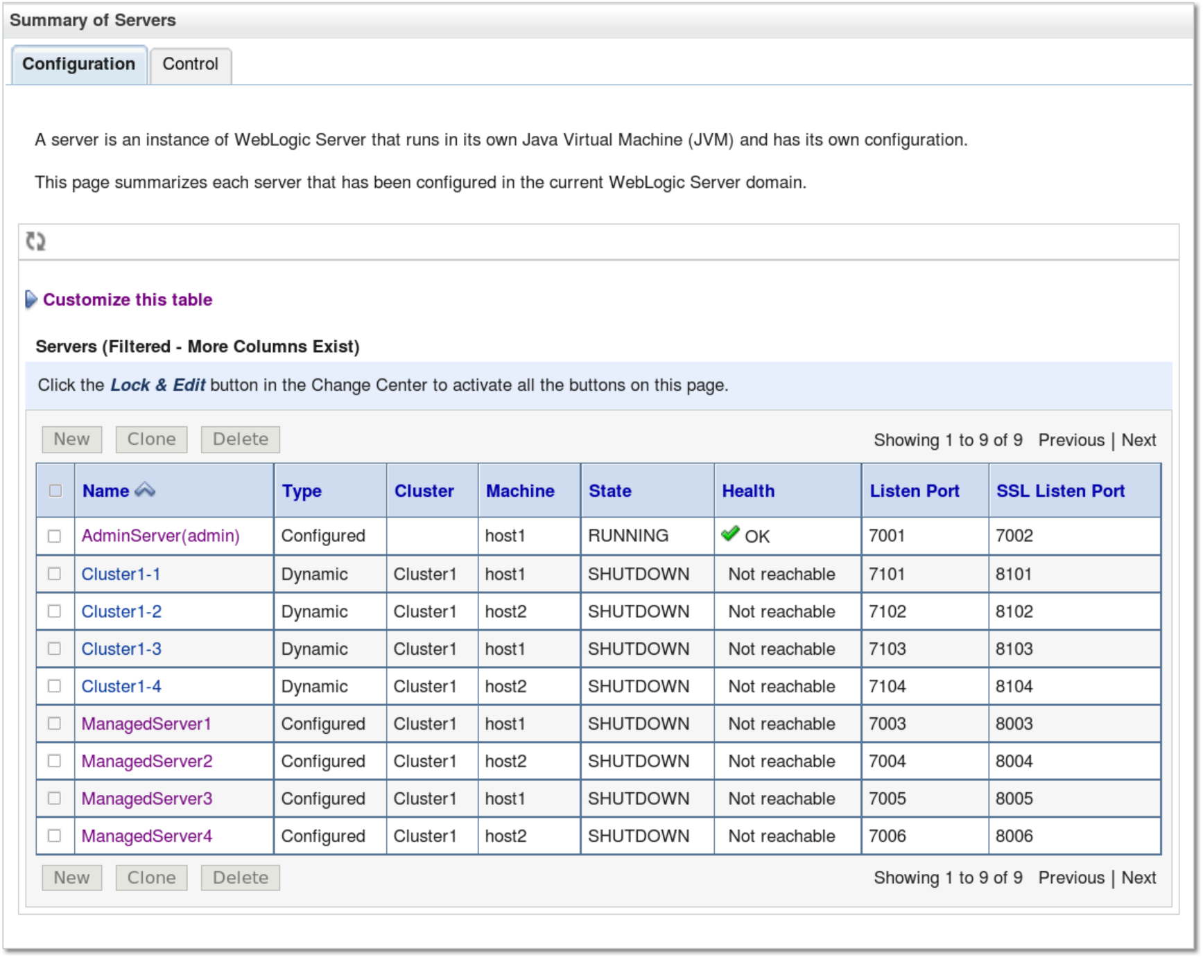Click the bottom Delete button
Screen dimensions: 1203x957
241,877
